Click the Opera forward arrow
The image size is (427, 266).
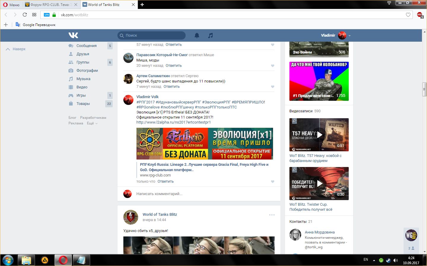pos(15,15)
